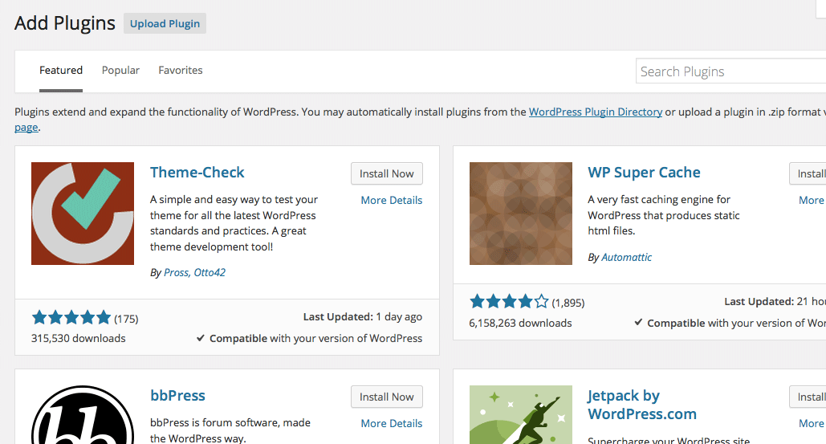826x444 pixels.
Task: Open the Favorites tab
Action: pyautogui.click(x=181, y=71)
